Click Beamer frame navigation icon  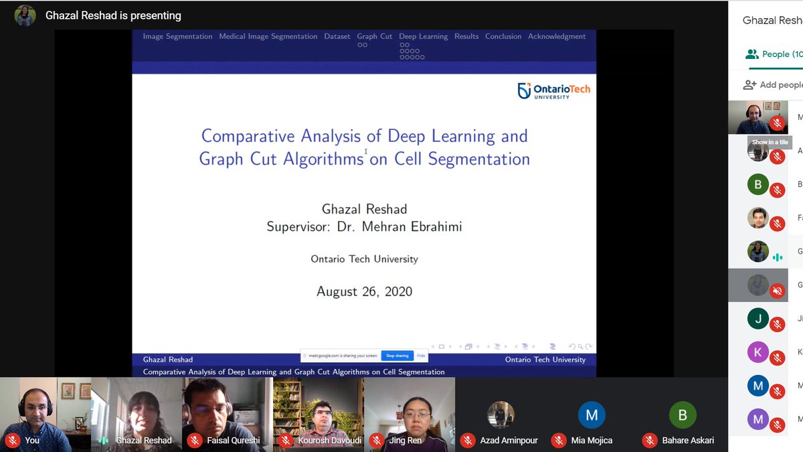(469, 346)
